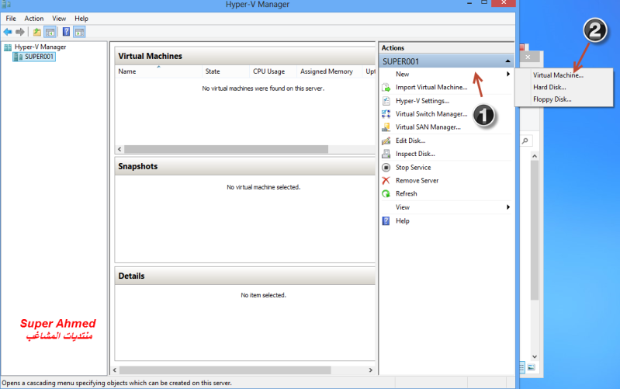Click background window scroll down arrow

tap(535, 356)
